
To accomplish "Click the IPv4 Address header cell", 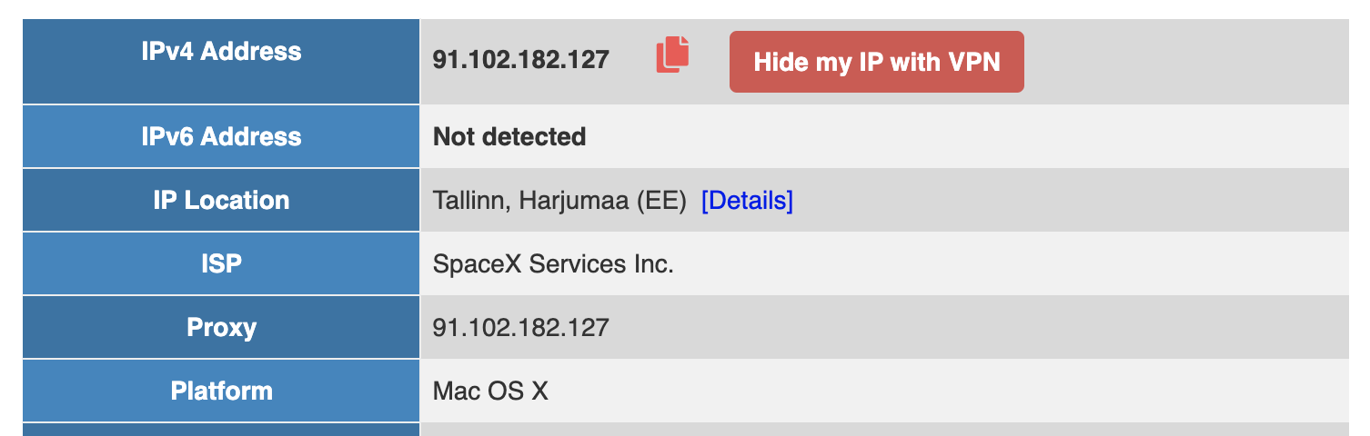I will [221, 62].
